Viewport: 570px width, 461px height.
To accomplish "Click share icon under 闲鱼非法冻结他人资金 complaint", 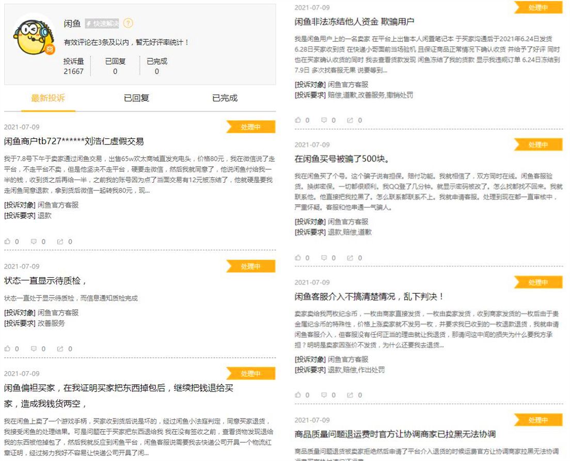I will [350, 120].
